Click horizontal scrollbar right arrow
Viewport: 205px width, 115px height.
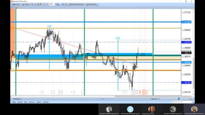point(192,96)
